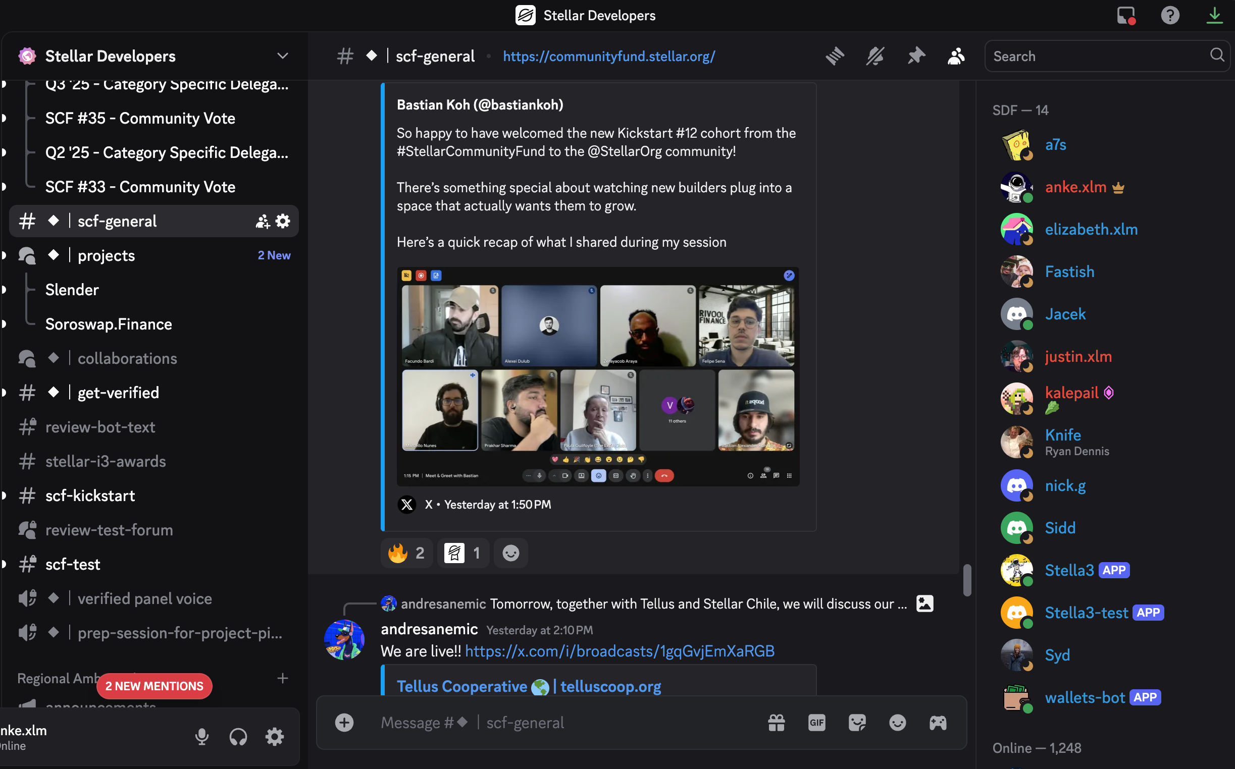1235x769 pixels.
Task: Open channel settings gear on scf-general
Action: 283,221
